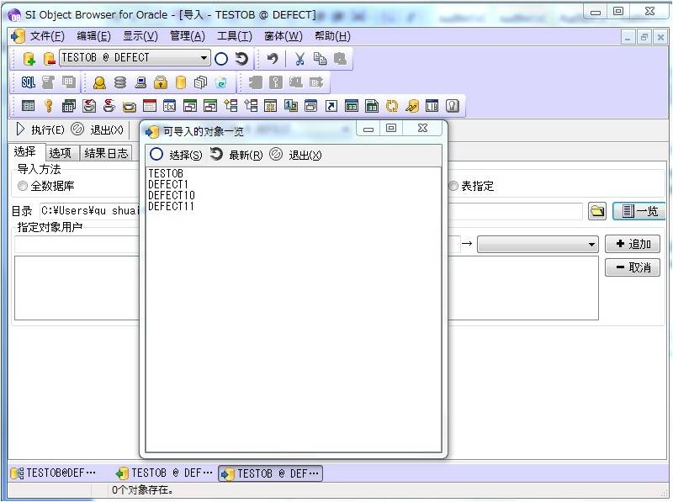Select the 全数据库 radio button
The width and height of the screenshot is (673, 502).
pyautogui.click(x=23, y=186)
